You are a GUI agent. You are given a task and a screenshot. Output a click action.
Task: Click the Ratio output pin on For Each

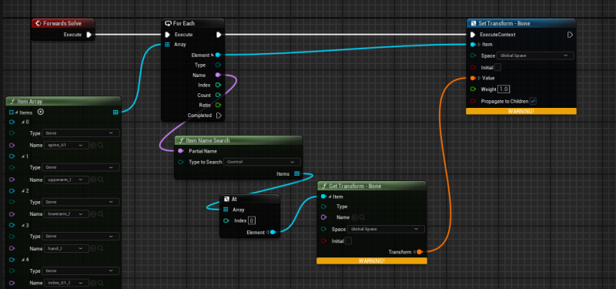[218, 105]
